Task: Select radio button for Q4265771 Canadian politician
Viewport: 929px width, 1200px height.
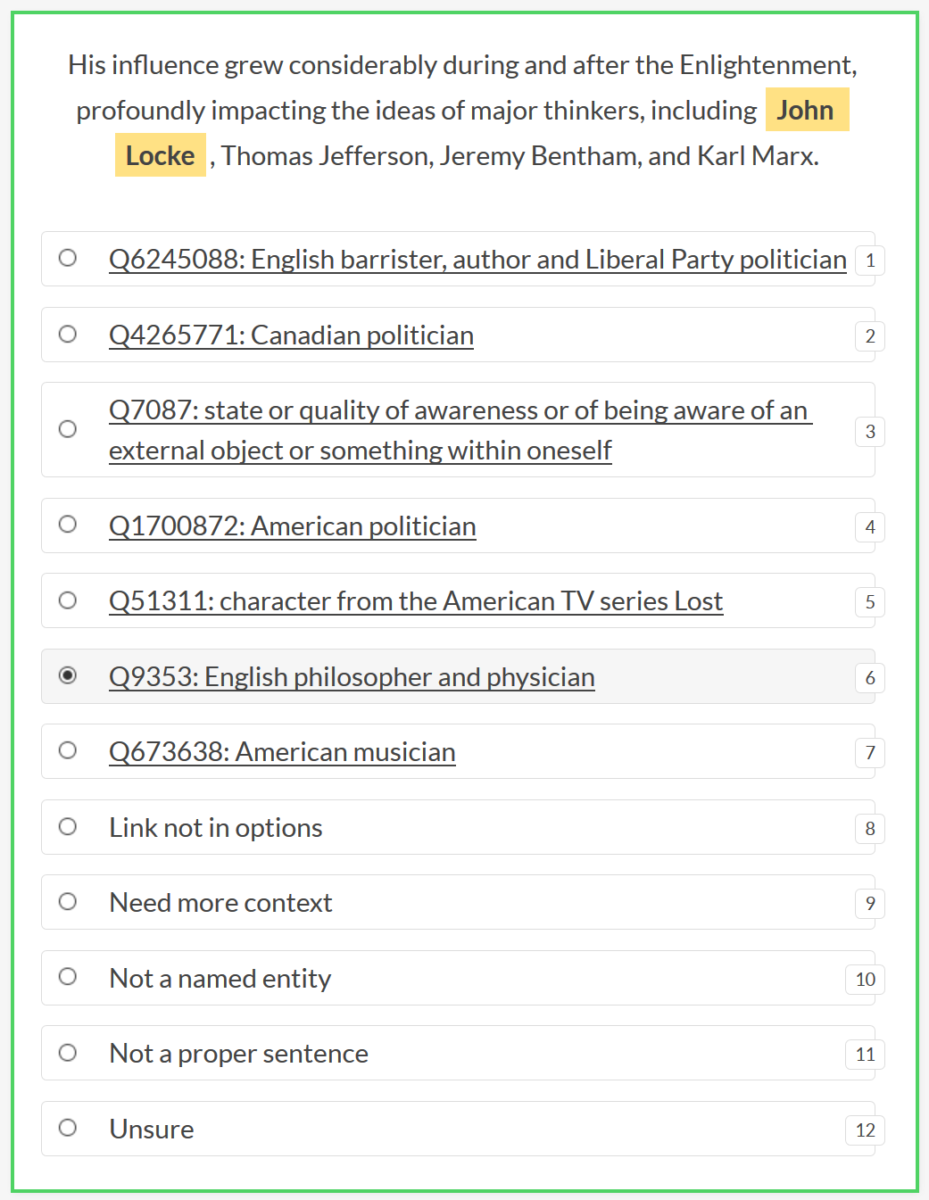Action: pyautogui.click(x=68, y=334)
